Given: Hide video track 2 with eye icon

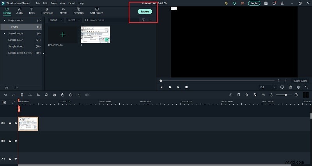Looking at the screenshot, I should 16,123.
